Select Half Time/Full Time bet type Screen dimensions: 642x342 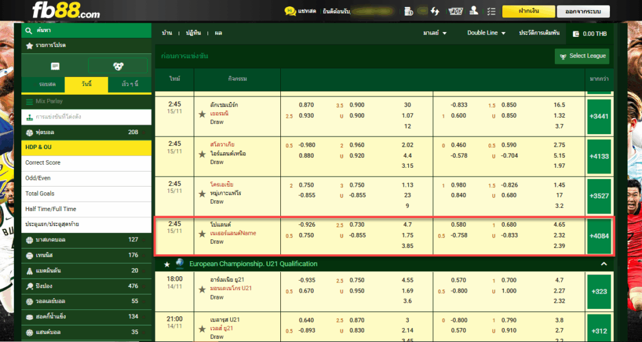click(x=87, y=209)
